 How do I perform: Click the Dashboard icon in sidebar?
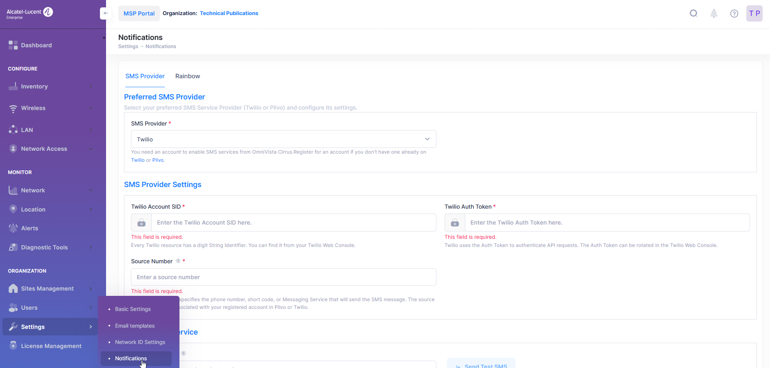pyautogui.click(x=13, y=45)
